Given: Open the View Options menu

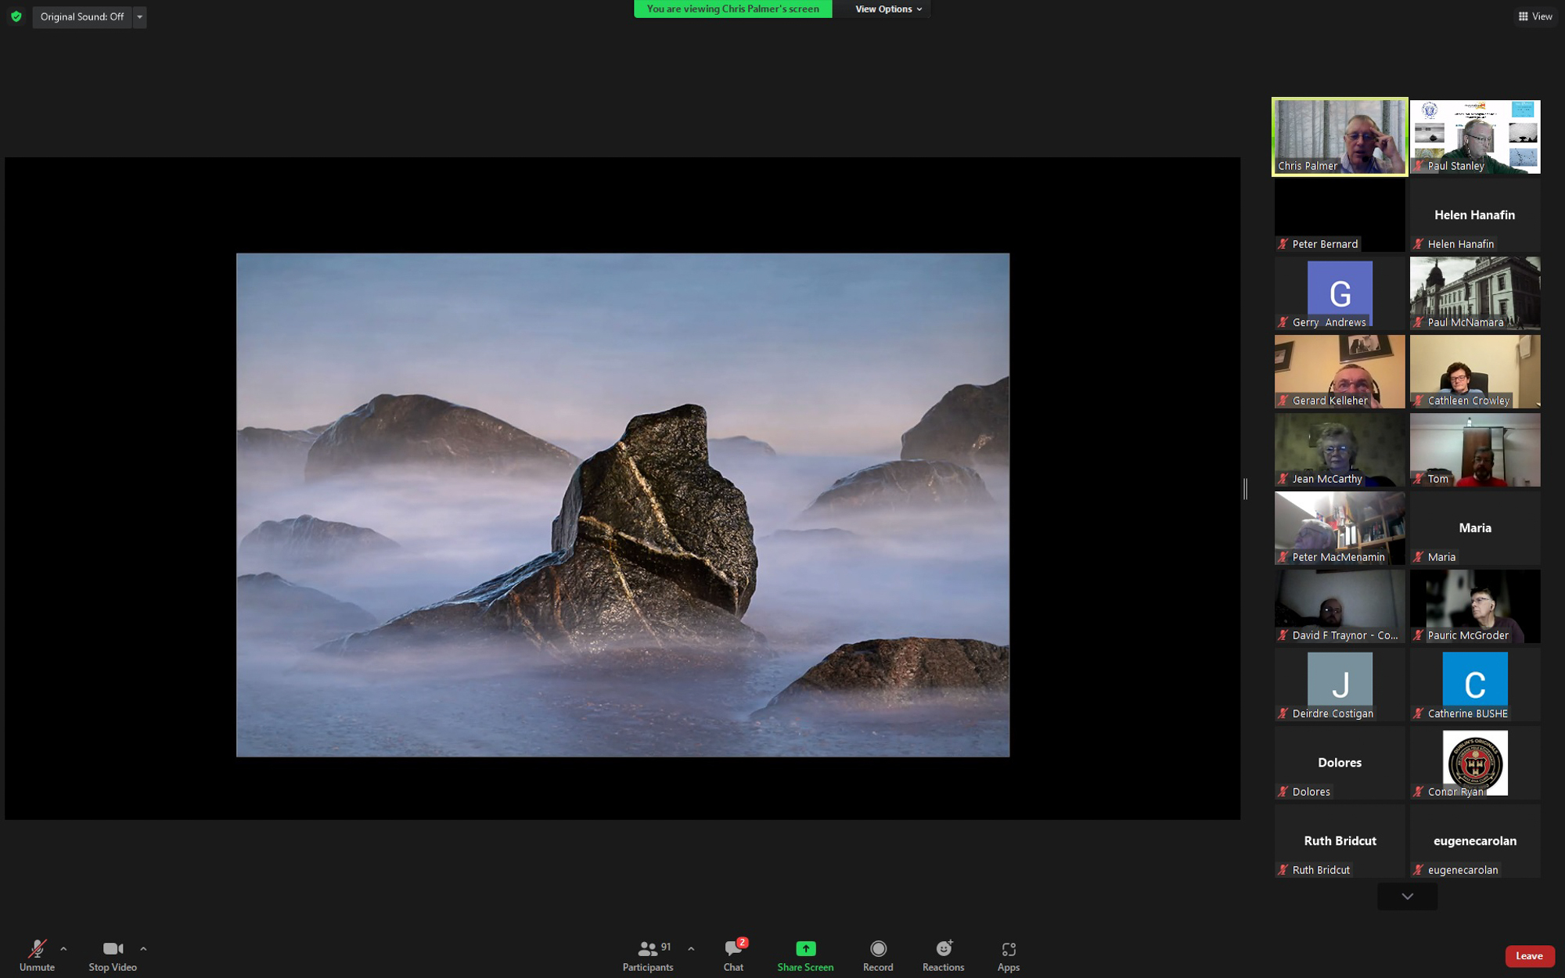Looking at the screenshot, I should click(x=888, y=9).
